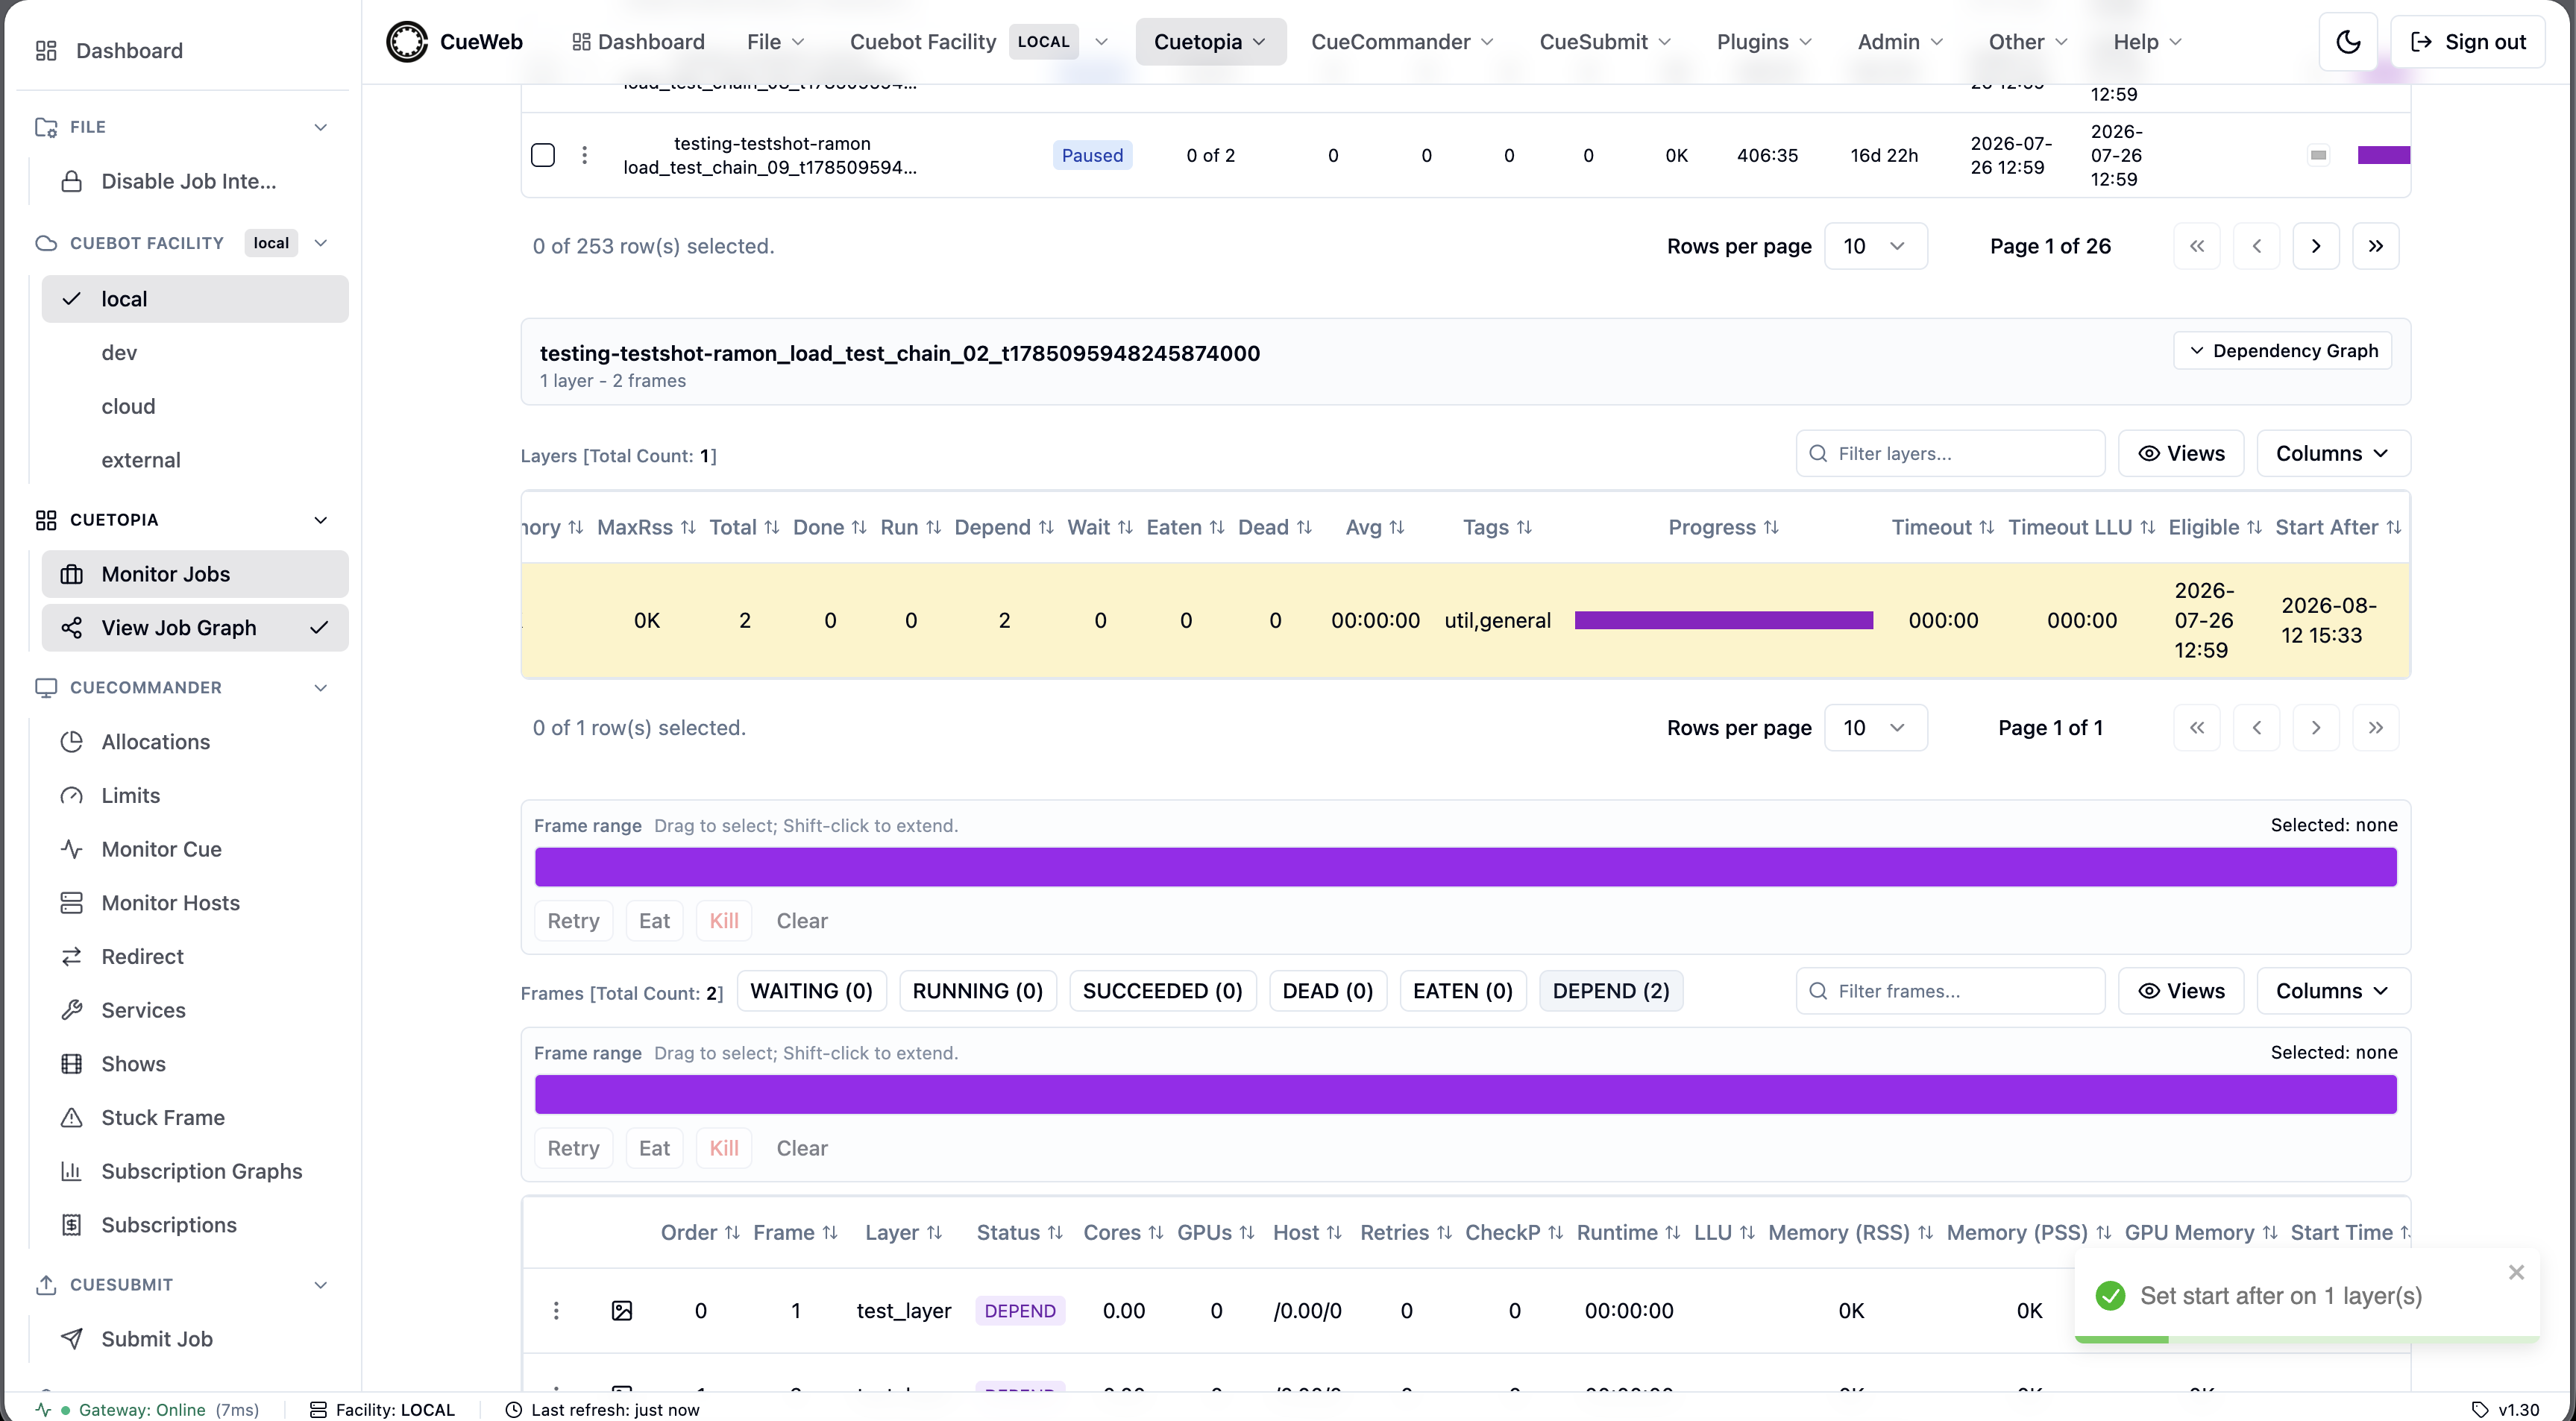Select checkbox for load_test_chain_09 job row
The image size is (2576, 1421).
point(543,155)
